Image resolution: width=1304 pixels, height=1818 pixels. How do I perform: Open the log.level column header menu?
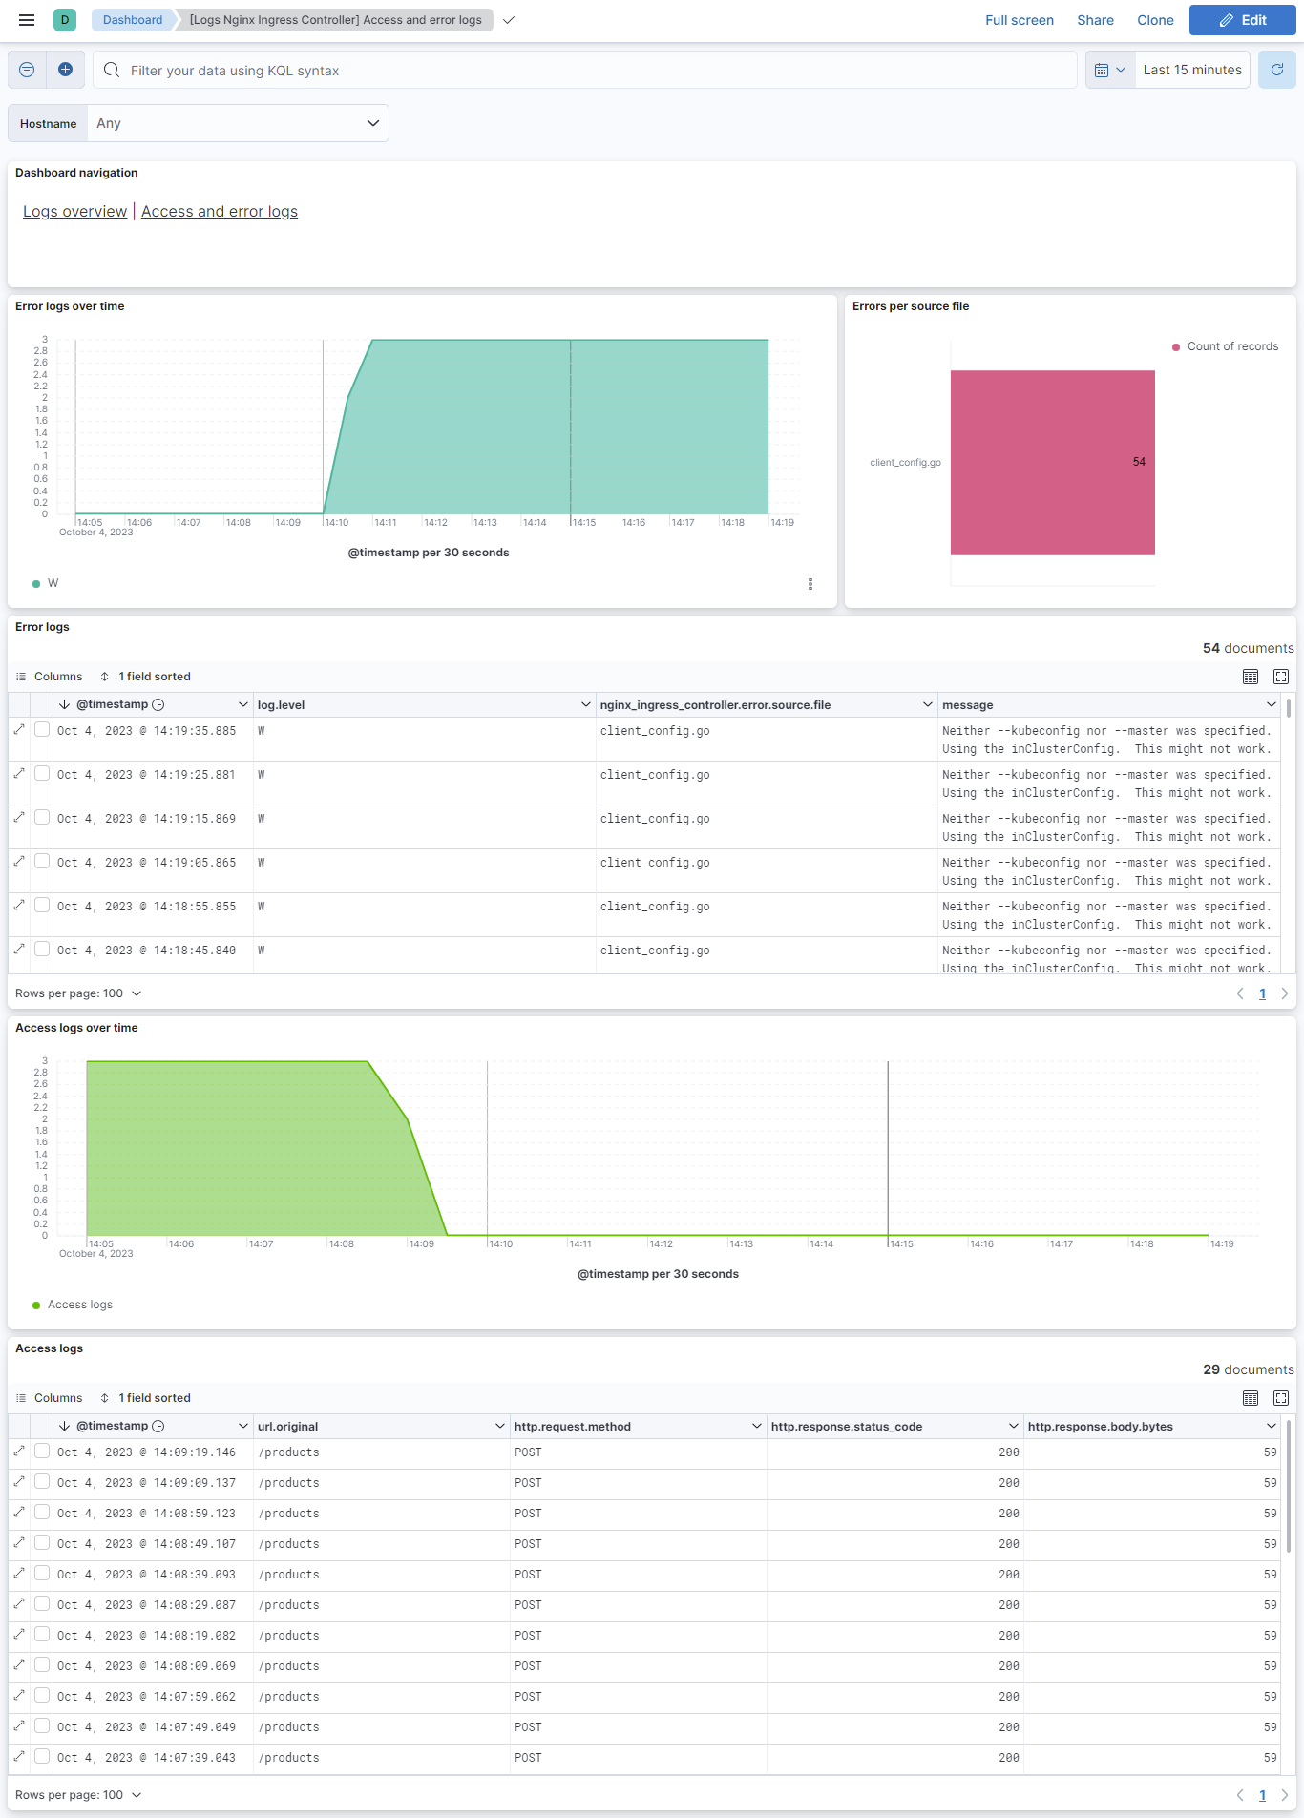click(x=585, y=705)
